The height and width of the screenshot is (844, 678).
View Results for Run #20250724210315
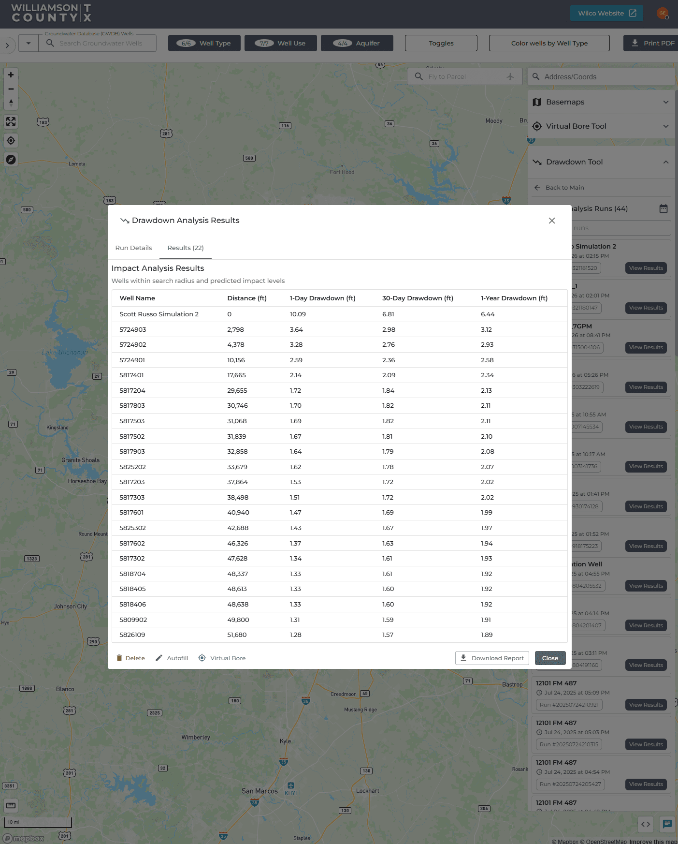pos(646,744)
